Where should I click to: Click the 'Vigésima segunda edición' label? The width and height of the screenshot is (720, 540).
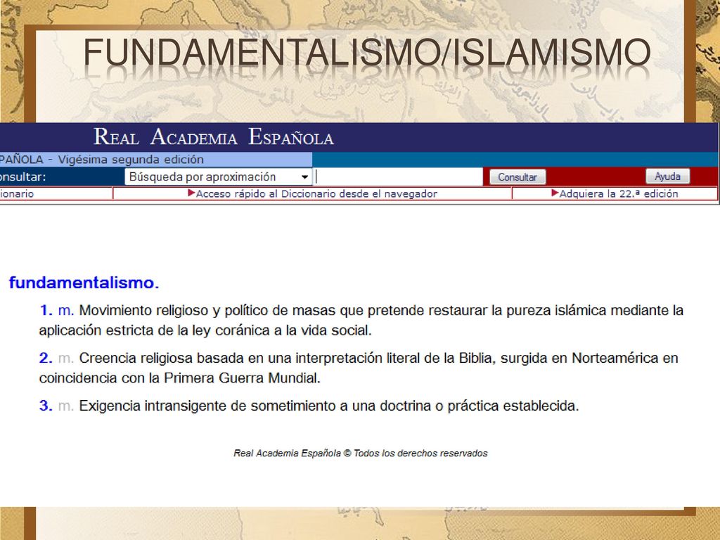[131, 160]
